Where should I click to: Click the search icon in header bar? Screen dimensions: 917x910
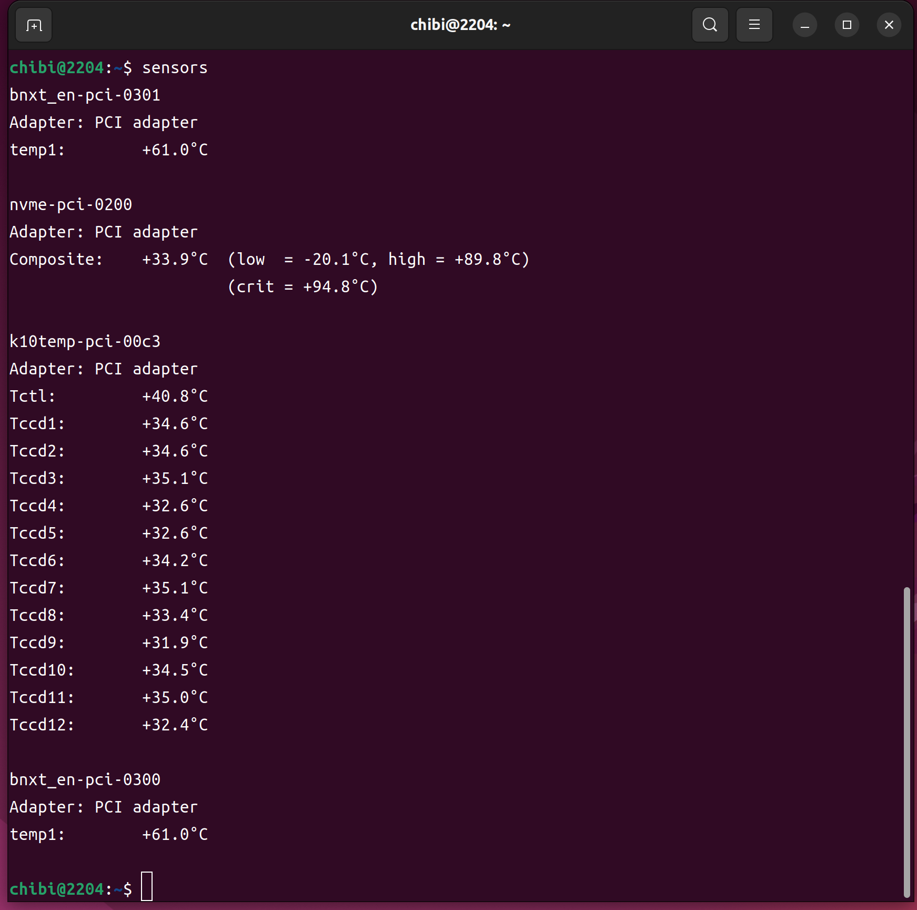[x=710, y=25]
